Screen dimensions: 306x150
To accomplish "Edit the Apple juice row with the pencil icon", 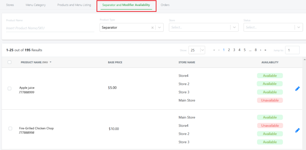I will point(297,89).
